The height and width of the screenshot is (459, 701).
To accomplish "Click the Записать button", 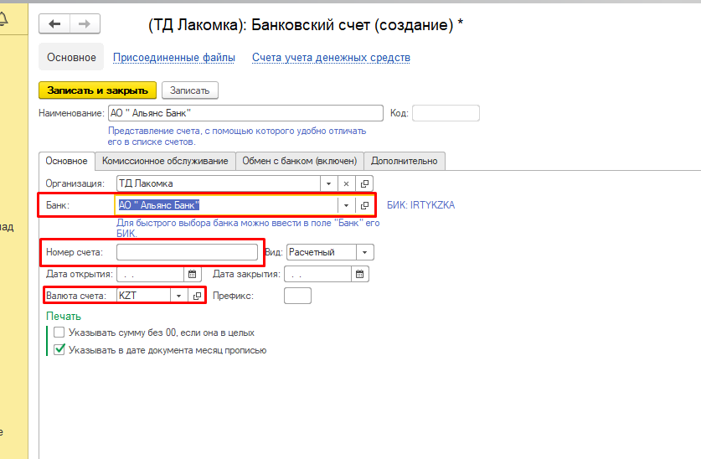I will point(189,90).
